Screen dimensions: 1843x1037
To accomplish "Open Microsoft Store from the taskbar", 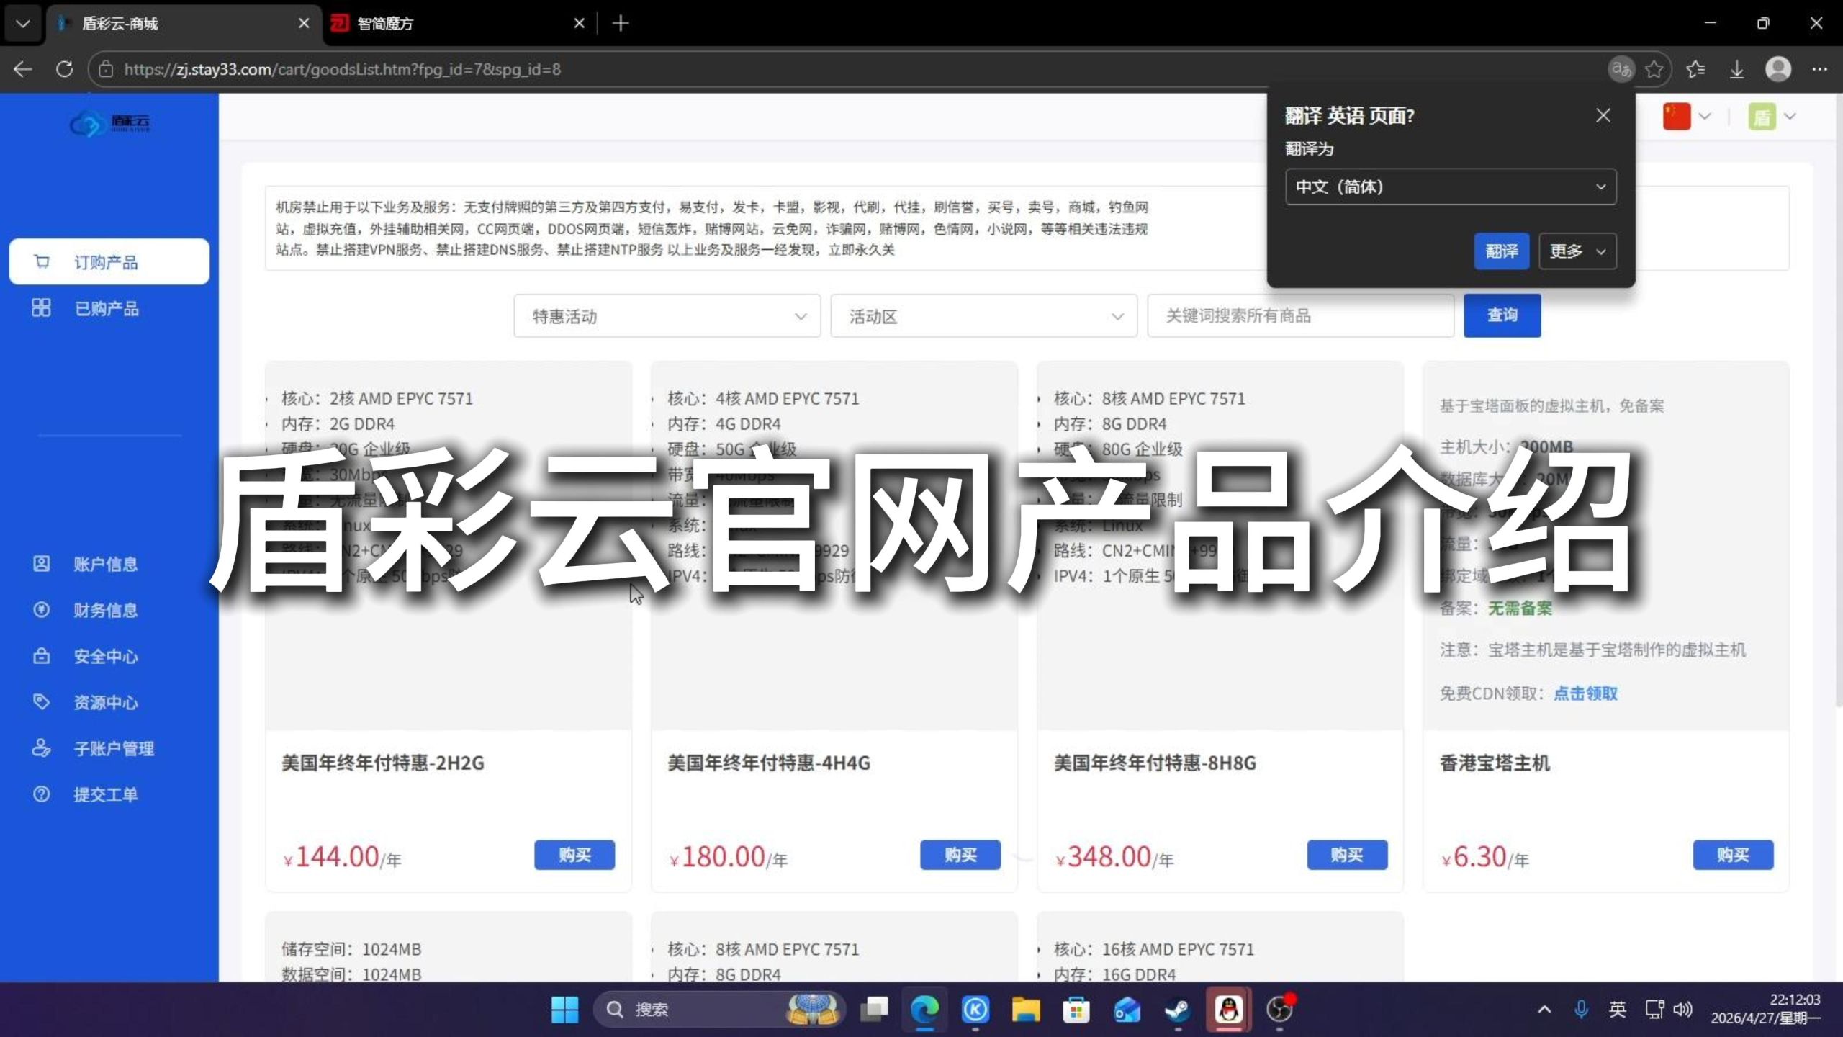I will 1076,1010.
